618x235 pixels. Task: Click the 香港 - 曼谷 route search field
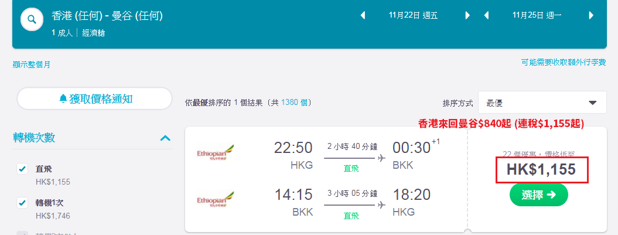coord(107,16)
